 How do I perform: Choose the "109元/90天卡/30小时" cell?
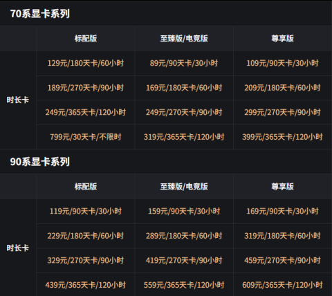point(282,63)
